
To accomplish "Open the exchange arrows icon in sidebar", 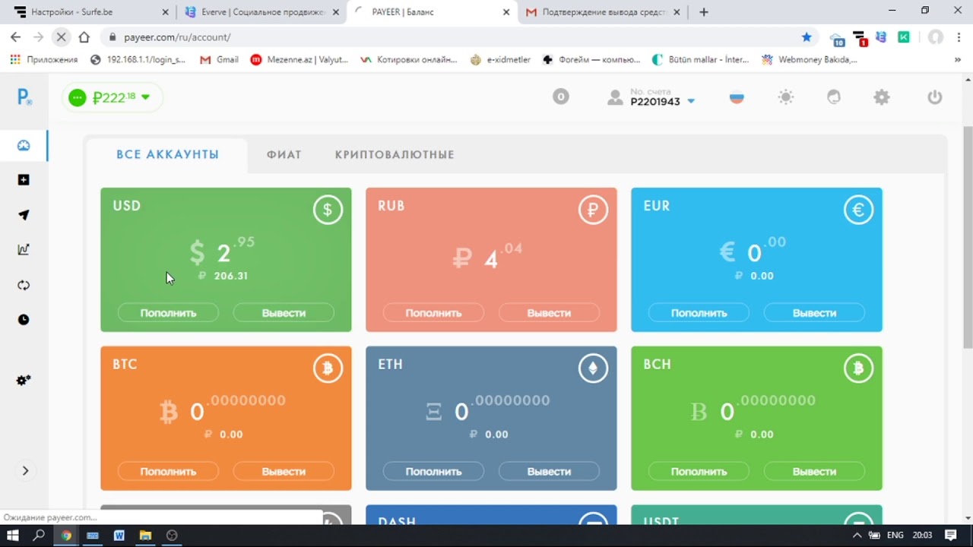I will tap(24, 285).
